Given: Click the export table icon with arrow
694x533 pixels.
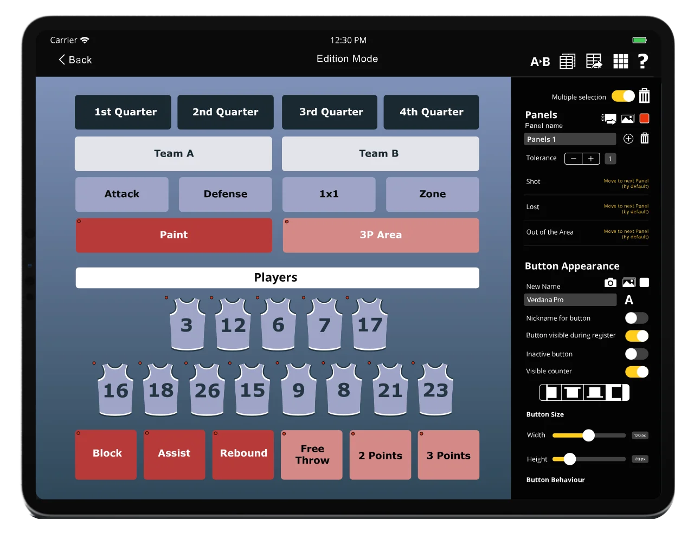Looking at the screenshot, I should pos(594,61).
